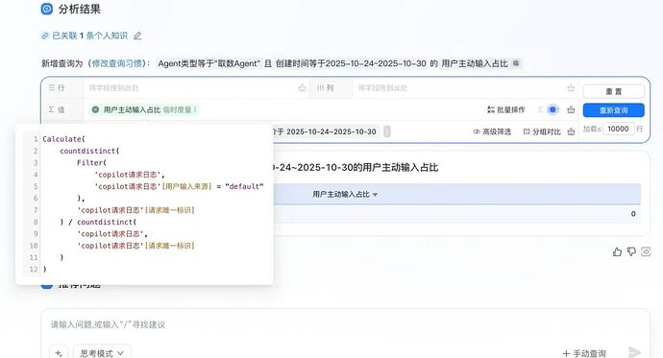This screenshot has width=663, height=358.
Task: Click [用户输入来源] field in code line 5
Action: 187,186
